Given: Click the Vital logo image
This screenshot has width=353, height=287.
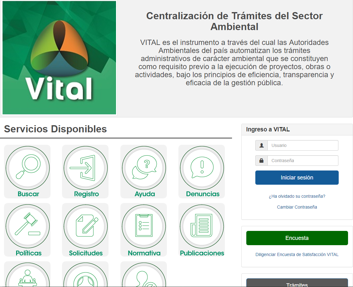Looking at the screenshot, I should click(59, 58).
